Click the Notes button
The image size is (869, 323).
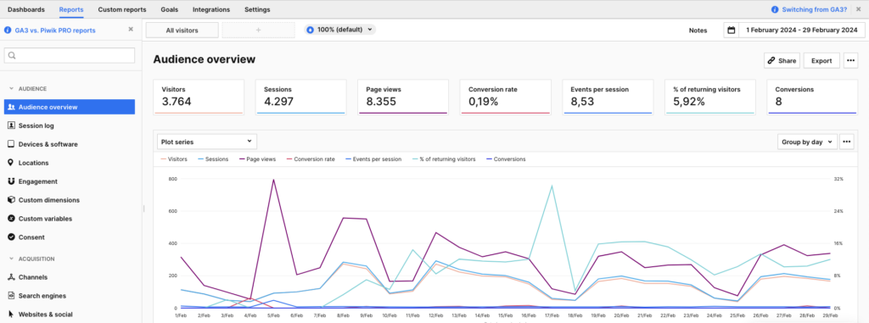698,31
